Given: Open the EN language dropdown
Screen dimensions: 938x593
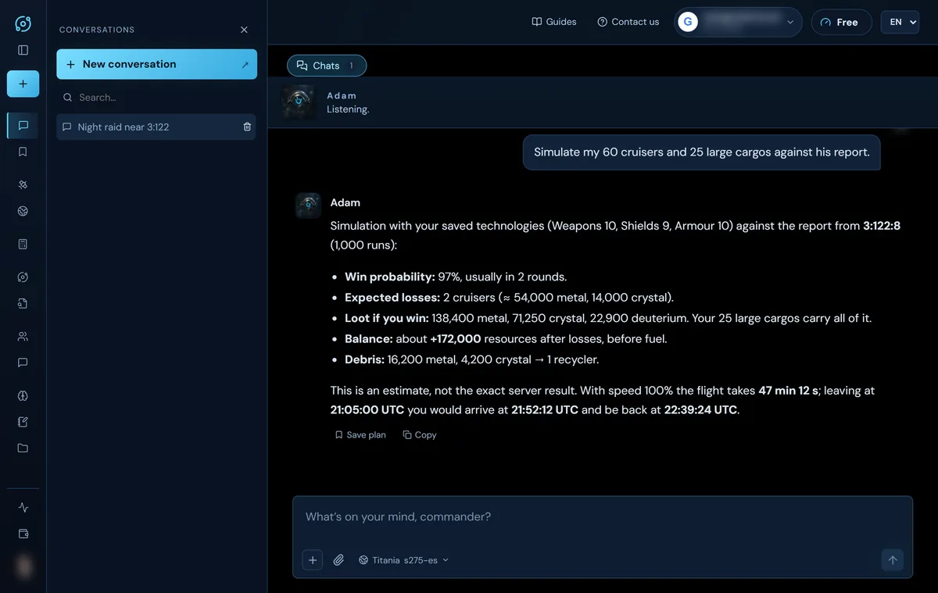Looking at the screenshot, I should (x=900, y=22).
